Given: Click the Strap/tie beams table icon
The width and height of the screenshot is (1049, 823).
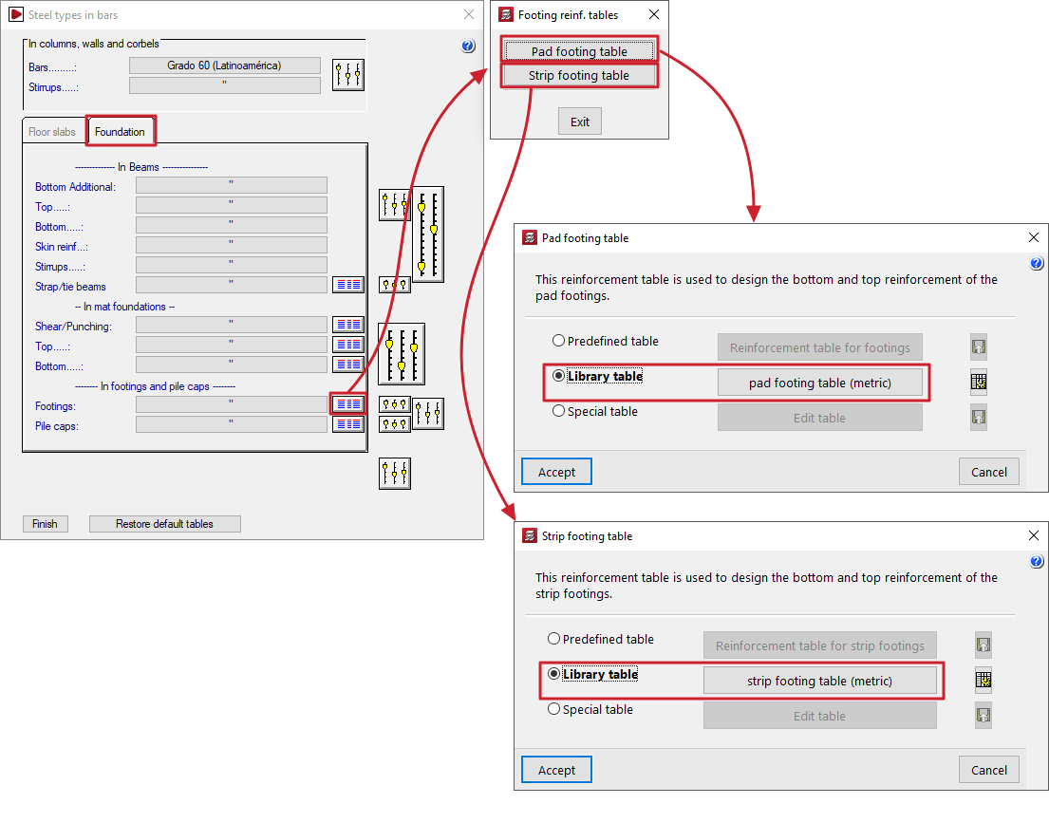Looking at the screenshot, I should (x=348, y=285).
